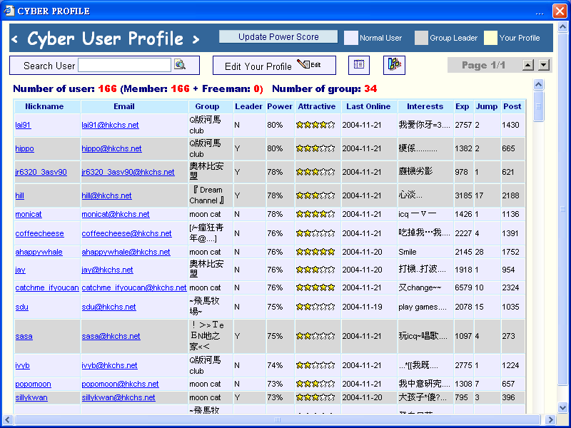Open catchme_ifyoucan nickname link
Image resolution: width=571 pixels, height=428 pixels.
coord(47,287)
